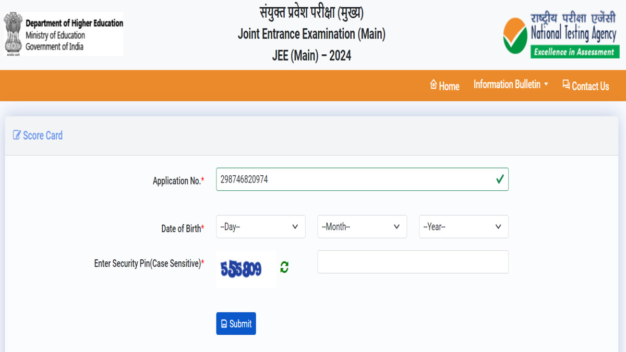626x352 pixels.
Task: Click the captcha image showing 555809
Action: pyautogui.click(x=246, y=267)
